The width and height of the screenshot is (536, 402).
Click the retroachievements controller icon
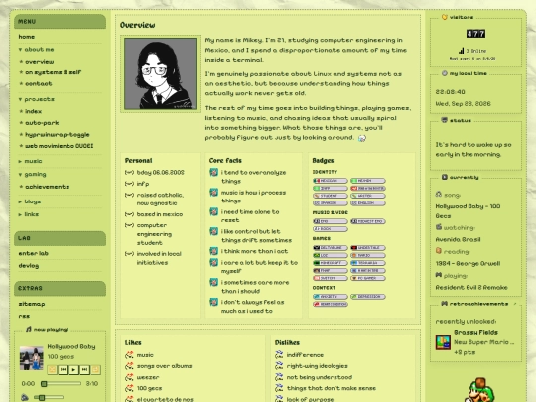pos(445,303)
